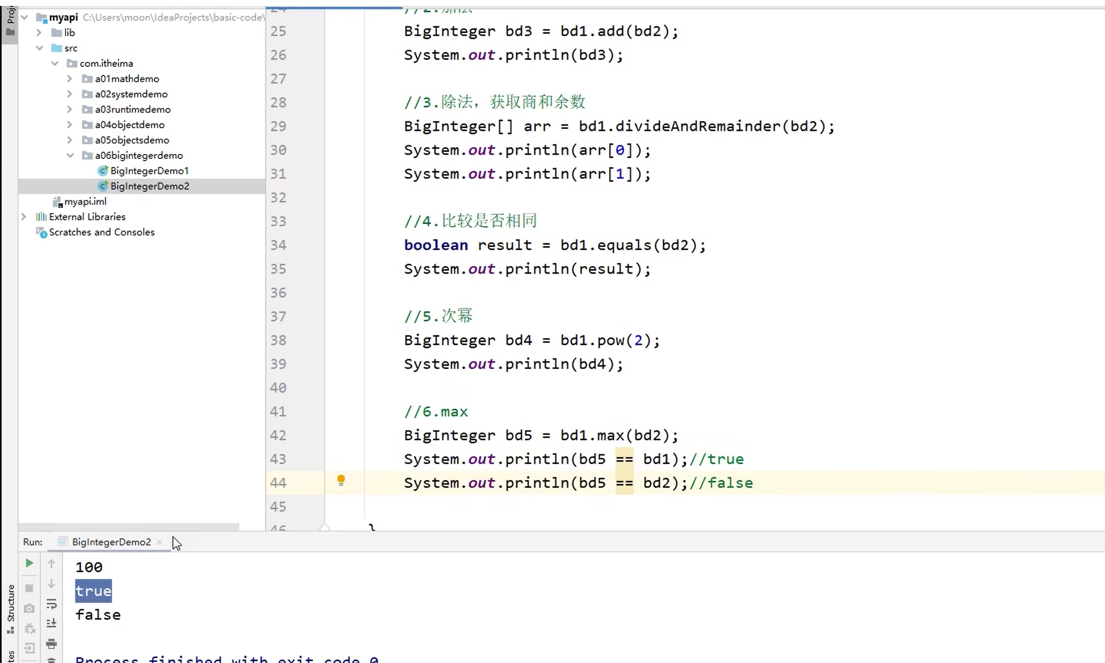Click the Up stack trace arrow
Viewport: 1105px width, 663px height.
click(x=51, y=564)
